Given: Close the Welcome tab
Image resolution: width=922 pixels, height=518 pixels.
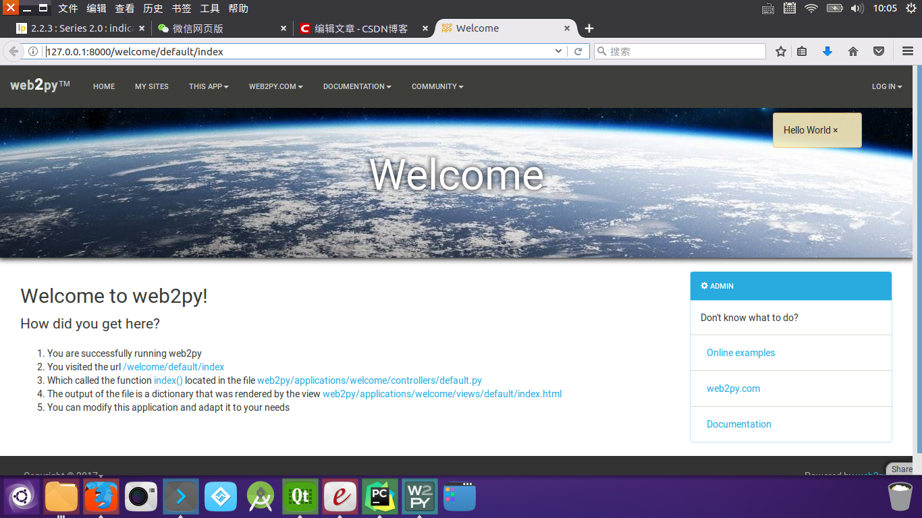Looking at the screenshot, I should (567, 28).
